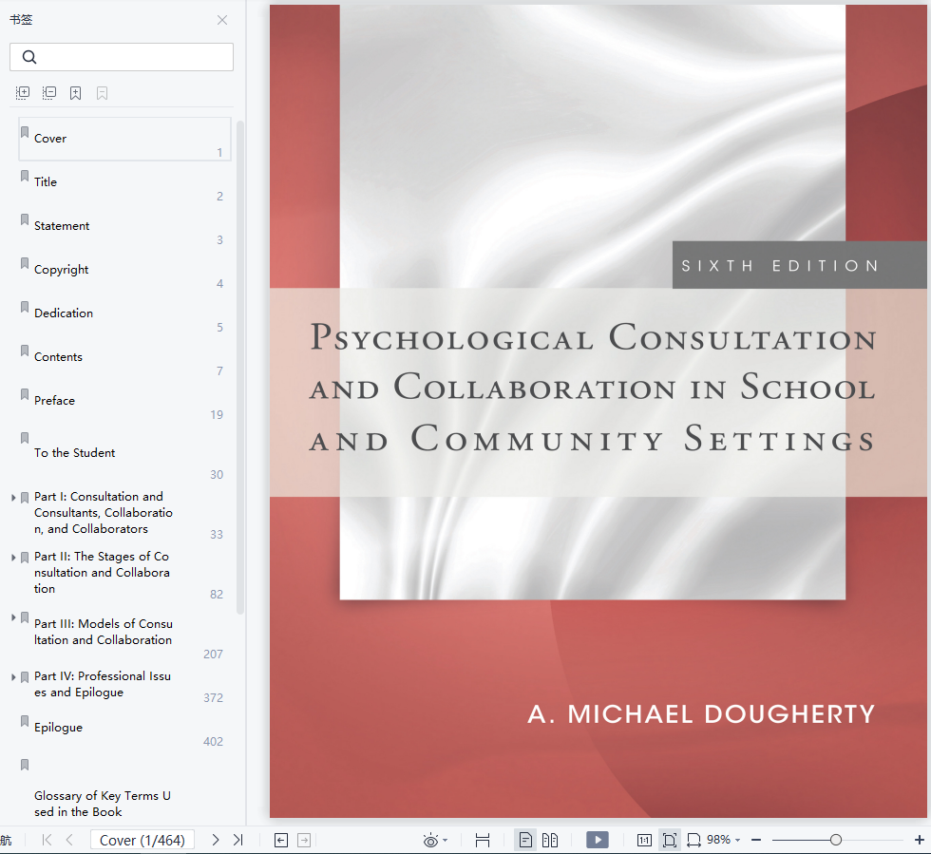Image resolution: width=931 pixels, height=854 pixels.
Task: Open Part III: Models of Consultation bookmark
Action: click(104, 632)
